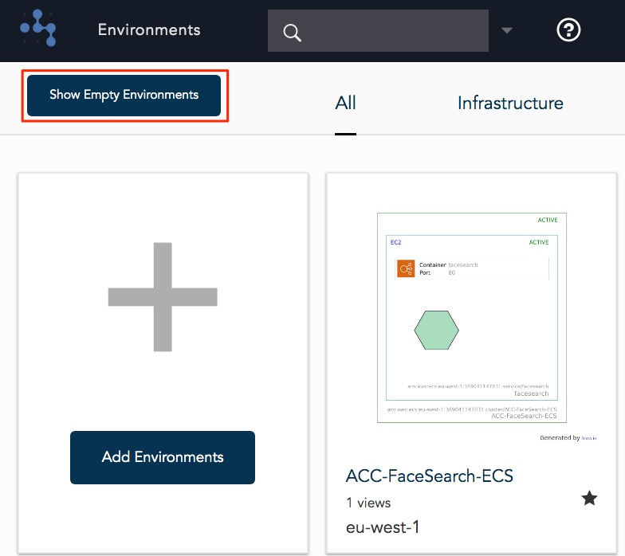Open the Environments header title

(x=149, y=30)
